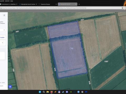This screenshot has height=94, width=126.
Task: Open the light blue circle taskbar app
Action: (78, 92)
